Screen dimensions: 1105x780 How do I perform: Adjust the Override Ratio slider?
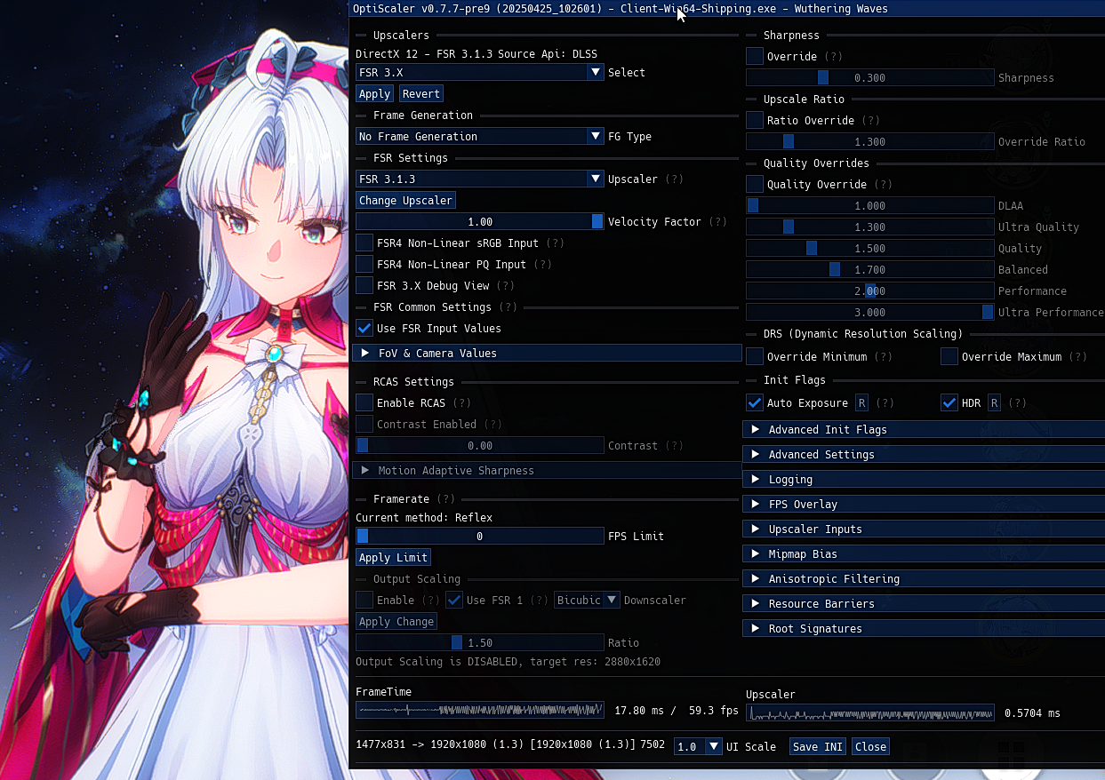(x=870, y=141)
